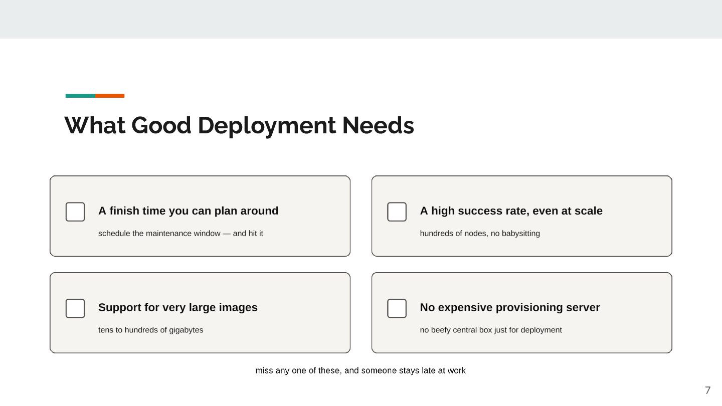Click the heading 'No expensive provisioning server'
The image size is (722, 406).
coord(509,307)
